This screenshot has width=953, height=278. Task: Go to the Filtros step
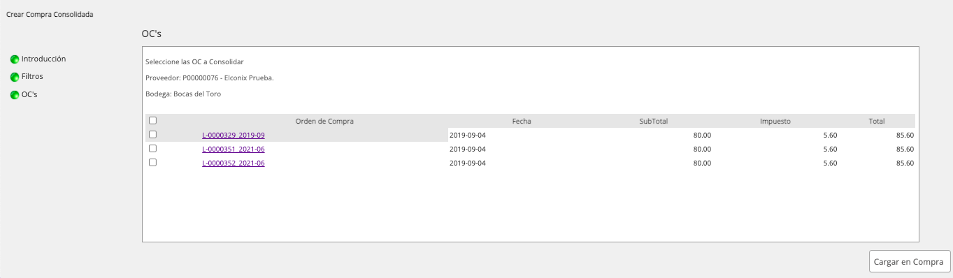[x=32, y=76]
